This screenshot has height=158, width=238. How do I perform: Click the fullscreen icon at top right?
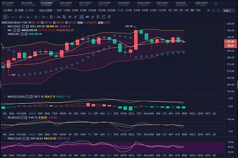(x=213, y=10)
